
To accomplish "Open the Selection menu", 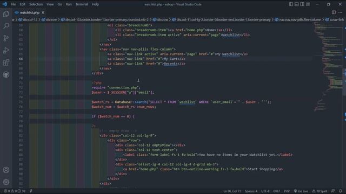I will point(36,4).
